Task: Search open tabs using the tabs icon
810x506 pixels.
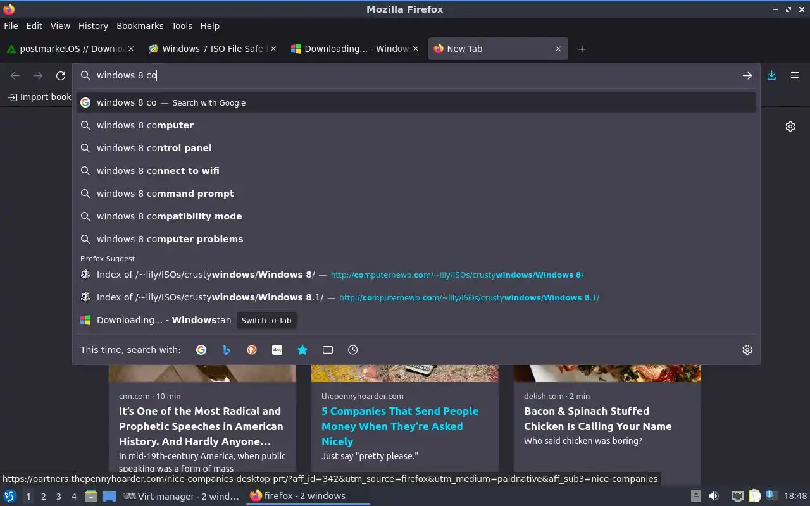Action: 328,350
